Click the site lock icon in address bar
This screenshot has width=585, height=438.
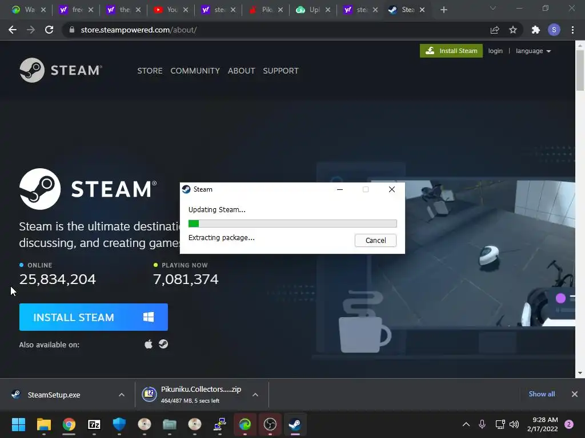coord(72,30)
